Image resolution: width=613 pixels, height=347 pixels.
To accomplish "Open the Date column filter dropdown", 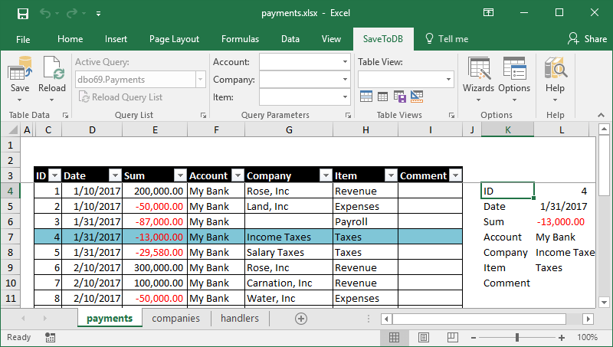I will (x=116, y=176).
